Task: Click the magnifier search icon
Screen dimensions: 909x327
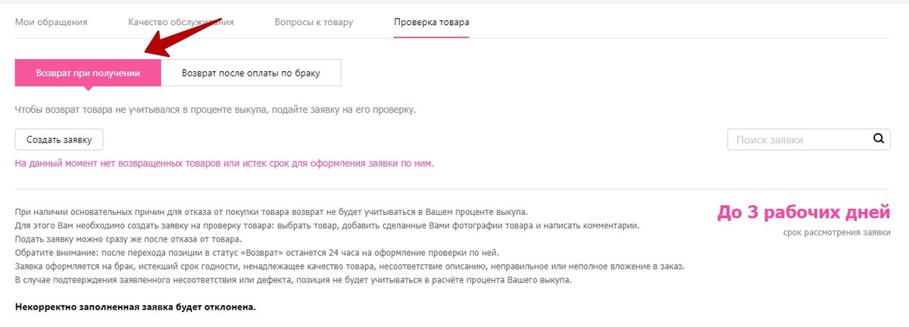Action: [x=879, y=139]
